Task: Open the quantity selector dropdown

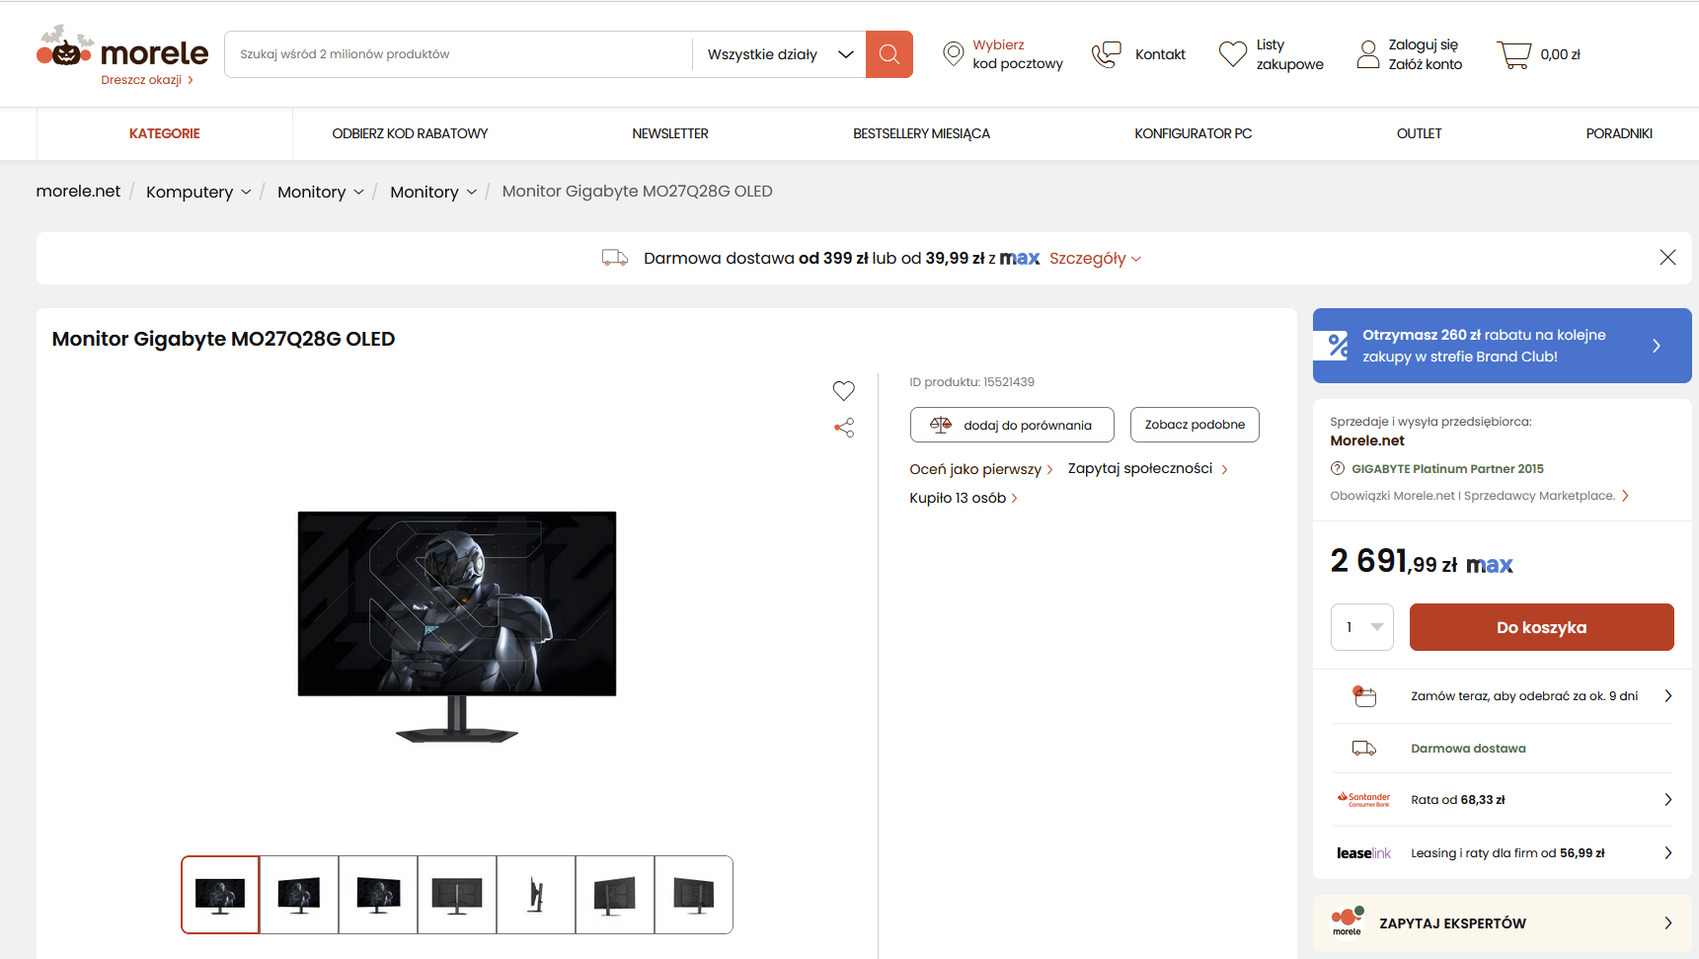Action: tap(1362, 627)
